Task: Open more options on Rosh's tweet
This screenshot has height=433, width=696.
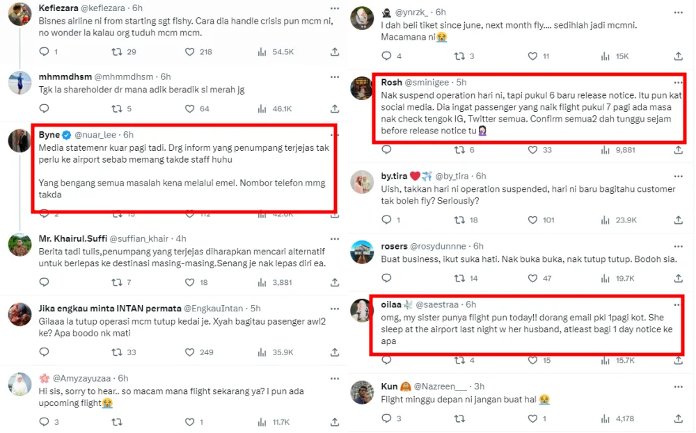Action: pyautogui.click(x=677, y=82)
